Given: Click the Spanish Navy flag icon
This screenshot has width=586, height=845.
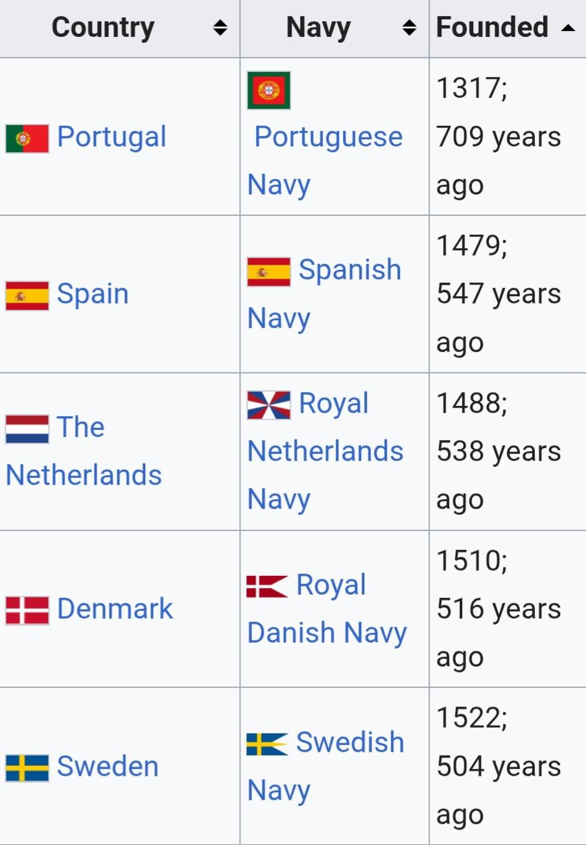Looking at the screenshot, I should point(268,272).
